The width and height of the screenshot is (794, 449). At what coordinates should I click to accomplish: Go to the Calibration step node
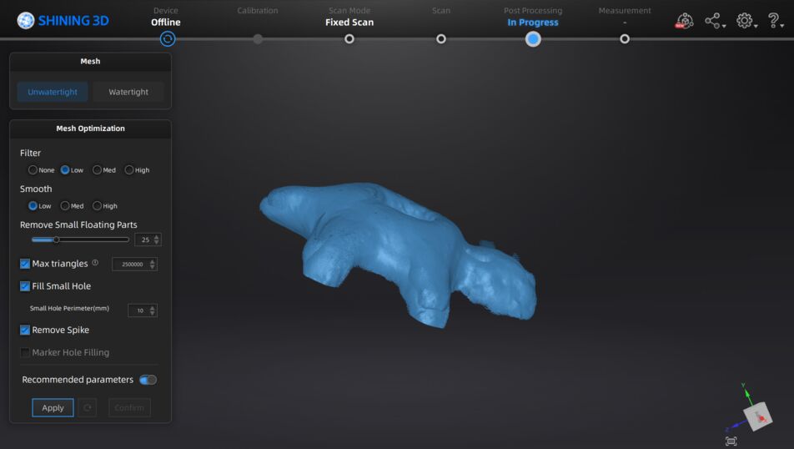pyautogui.click(x=258, y=39)
